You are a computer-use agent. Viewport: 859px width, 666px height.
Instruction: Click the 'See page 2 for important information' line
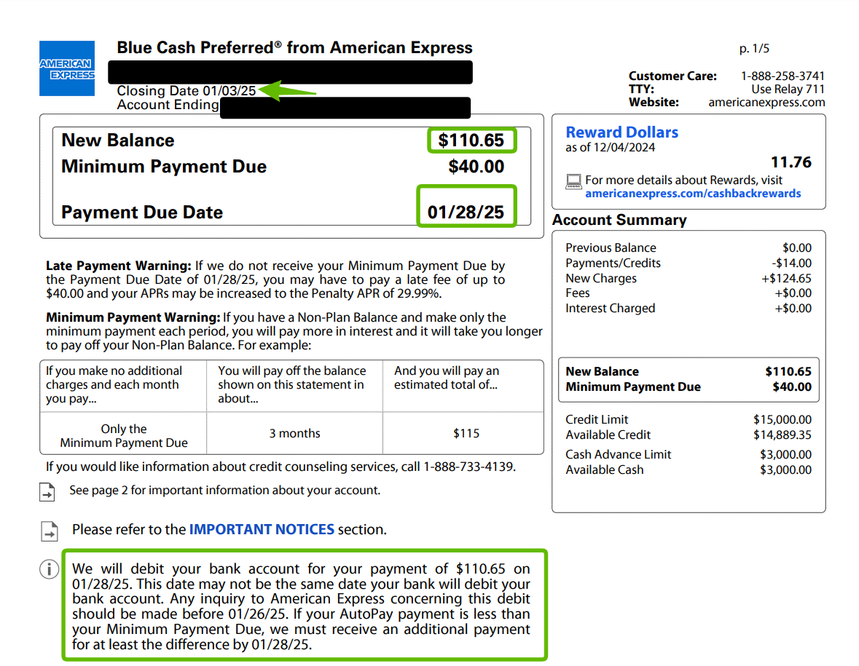[224, 491]
